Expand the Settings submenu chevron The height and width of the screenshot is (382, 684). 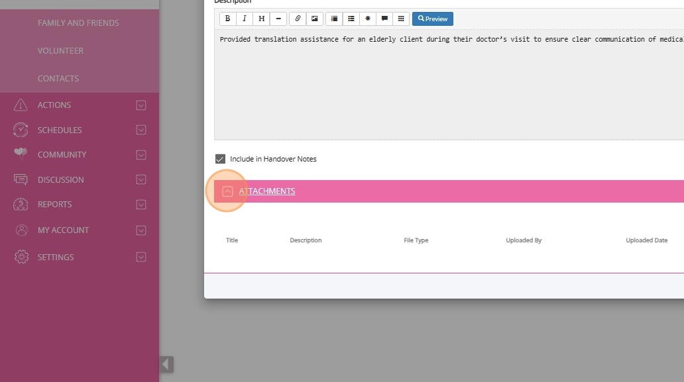pos(141,258)
